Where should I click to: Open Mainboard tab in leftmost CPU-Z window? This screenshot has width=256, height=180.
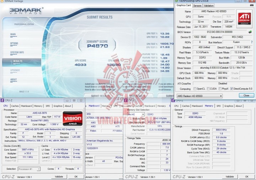coord(26,106)
